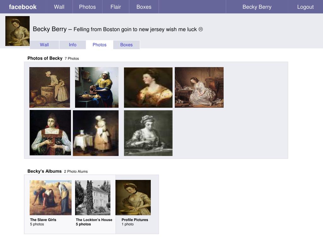Viewport: 323px width, 242px height.
Task: Click the status text about Boston
Action: 135,29
